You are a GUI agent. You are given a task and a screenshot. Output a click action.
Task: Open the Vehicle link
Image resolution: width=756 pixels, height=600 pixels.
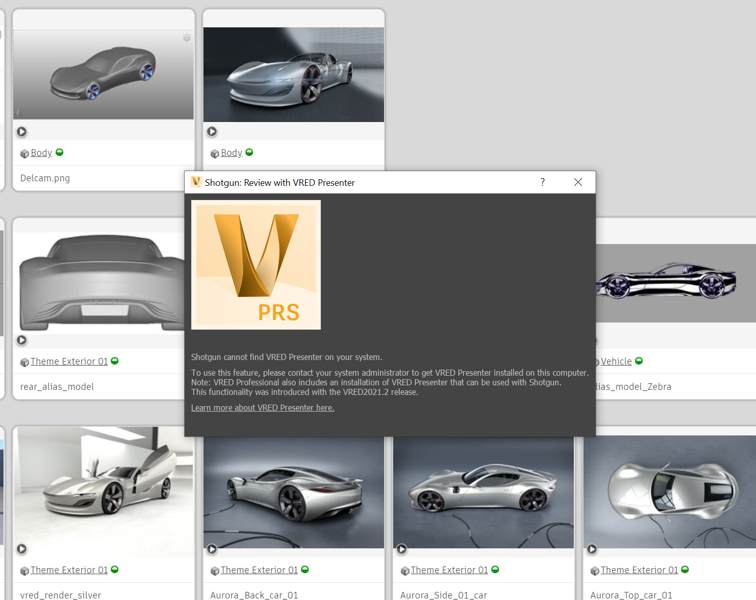click(616, 361)
